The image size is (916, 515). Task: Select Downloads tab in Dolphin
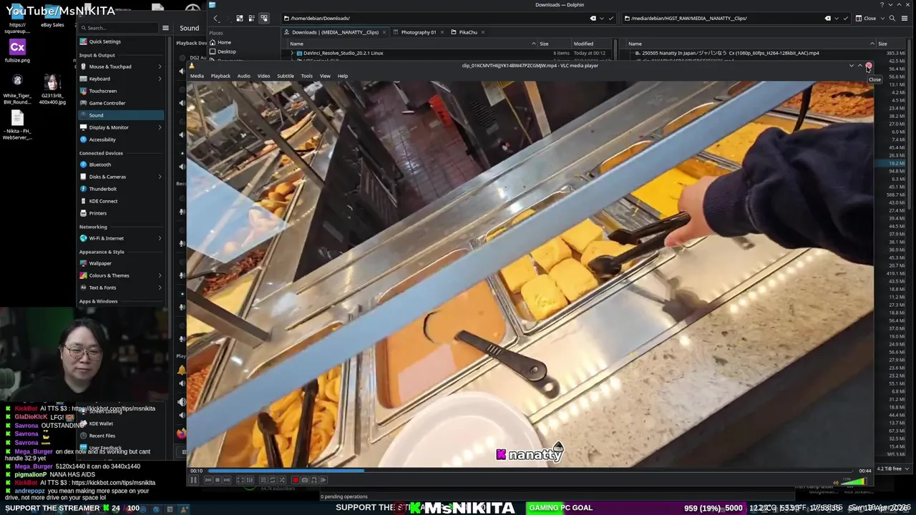(x=336, y=32)
